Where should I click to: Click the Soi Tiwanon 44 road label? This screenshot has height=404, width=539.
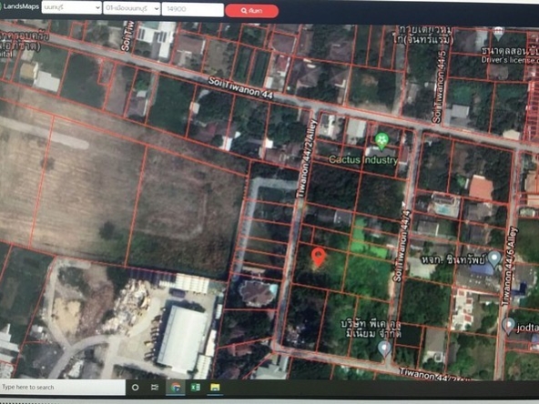[x=240, y=88]
